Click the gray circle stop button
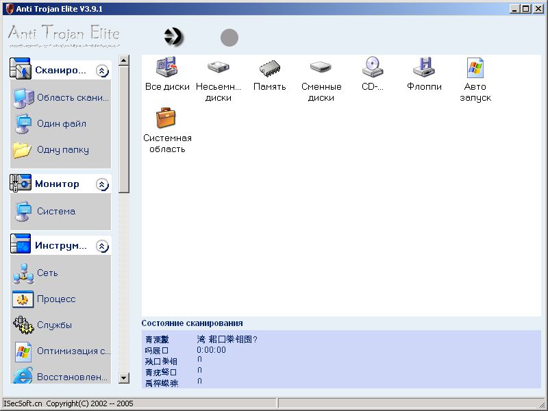This screenshot has height=411, width=548. [229, 38]
